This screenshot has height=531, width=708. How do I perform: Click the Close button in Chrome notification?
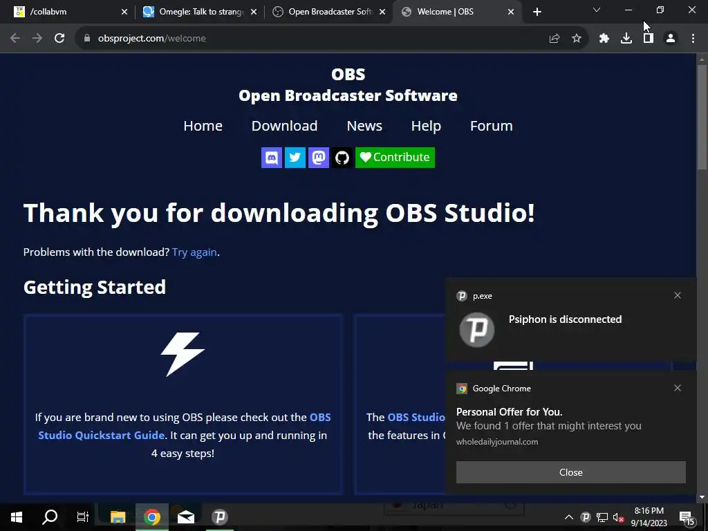pyautogui.click(x=570, y=472)
